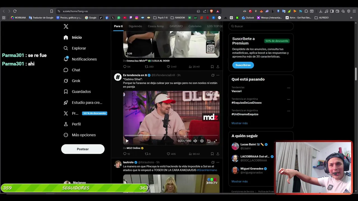Open the Grok icon on the lautrolo post
Screen dimensions: 358x201
pos(213,162)
